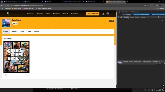This screenshot has height=92, width=165.
Task: Bookmark this page with the star icon
Action: pyautogui.click(x=148, y=5)
